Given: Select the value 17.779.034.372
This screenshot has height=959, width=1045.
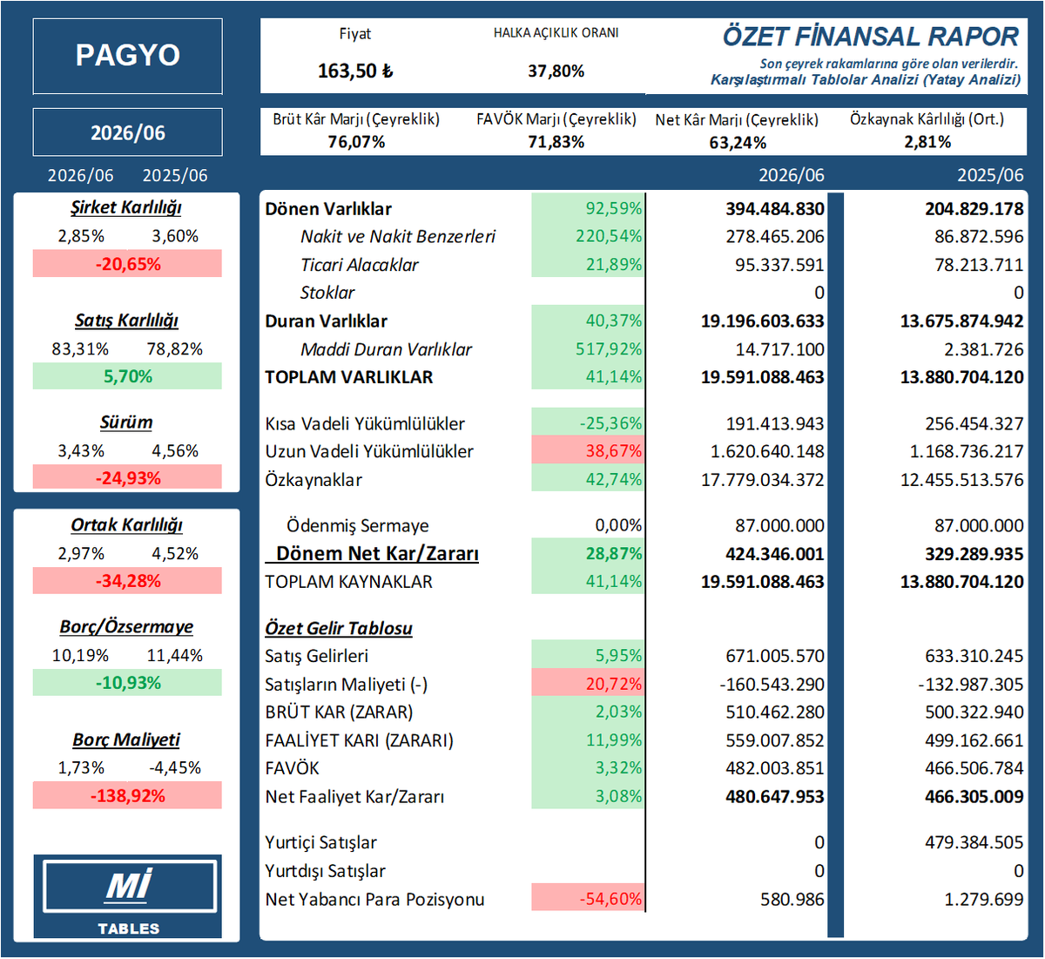Looking at the screenshot, I should (x=763, y=480).
